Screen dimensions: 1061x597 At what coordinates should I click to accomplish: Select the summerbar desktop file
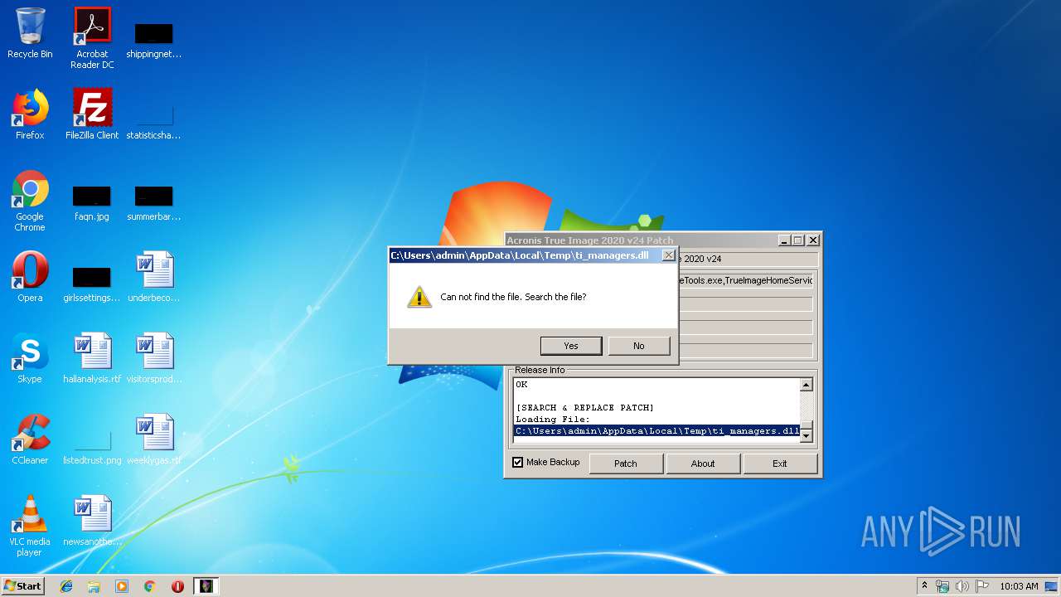153,202
